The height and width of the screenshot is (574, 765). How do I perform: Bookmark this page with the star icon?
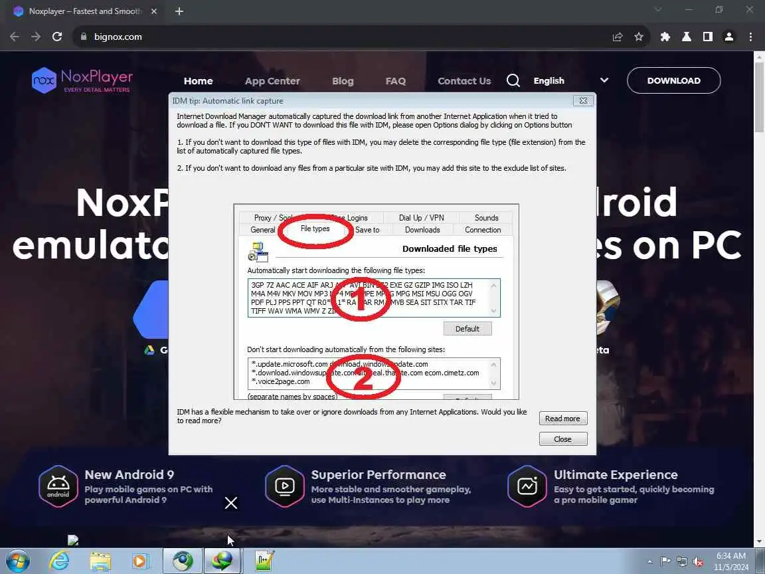639,37
